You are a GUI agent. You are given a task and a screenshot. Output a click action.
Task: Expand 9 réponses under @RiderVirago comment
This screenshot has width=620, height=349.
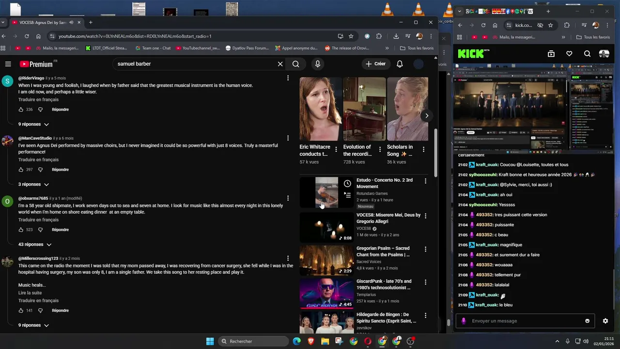point(33,125)
